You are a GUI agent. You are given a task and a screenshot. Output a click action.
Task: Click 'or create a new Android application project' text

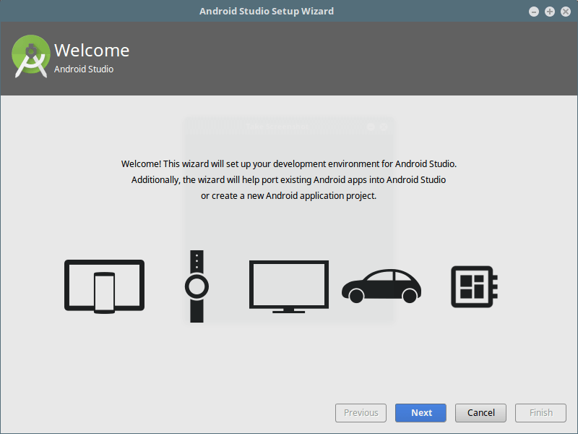coord(289,196)
